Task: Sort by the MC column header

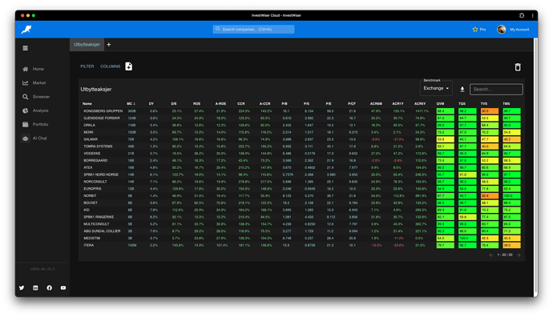Action: [131, 103]
